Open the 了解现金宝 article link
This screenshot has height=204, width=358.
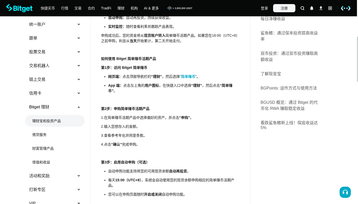pos(271,74)
